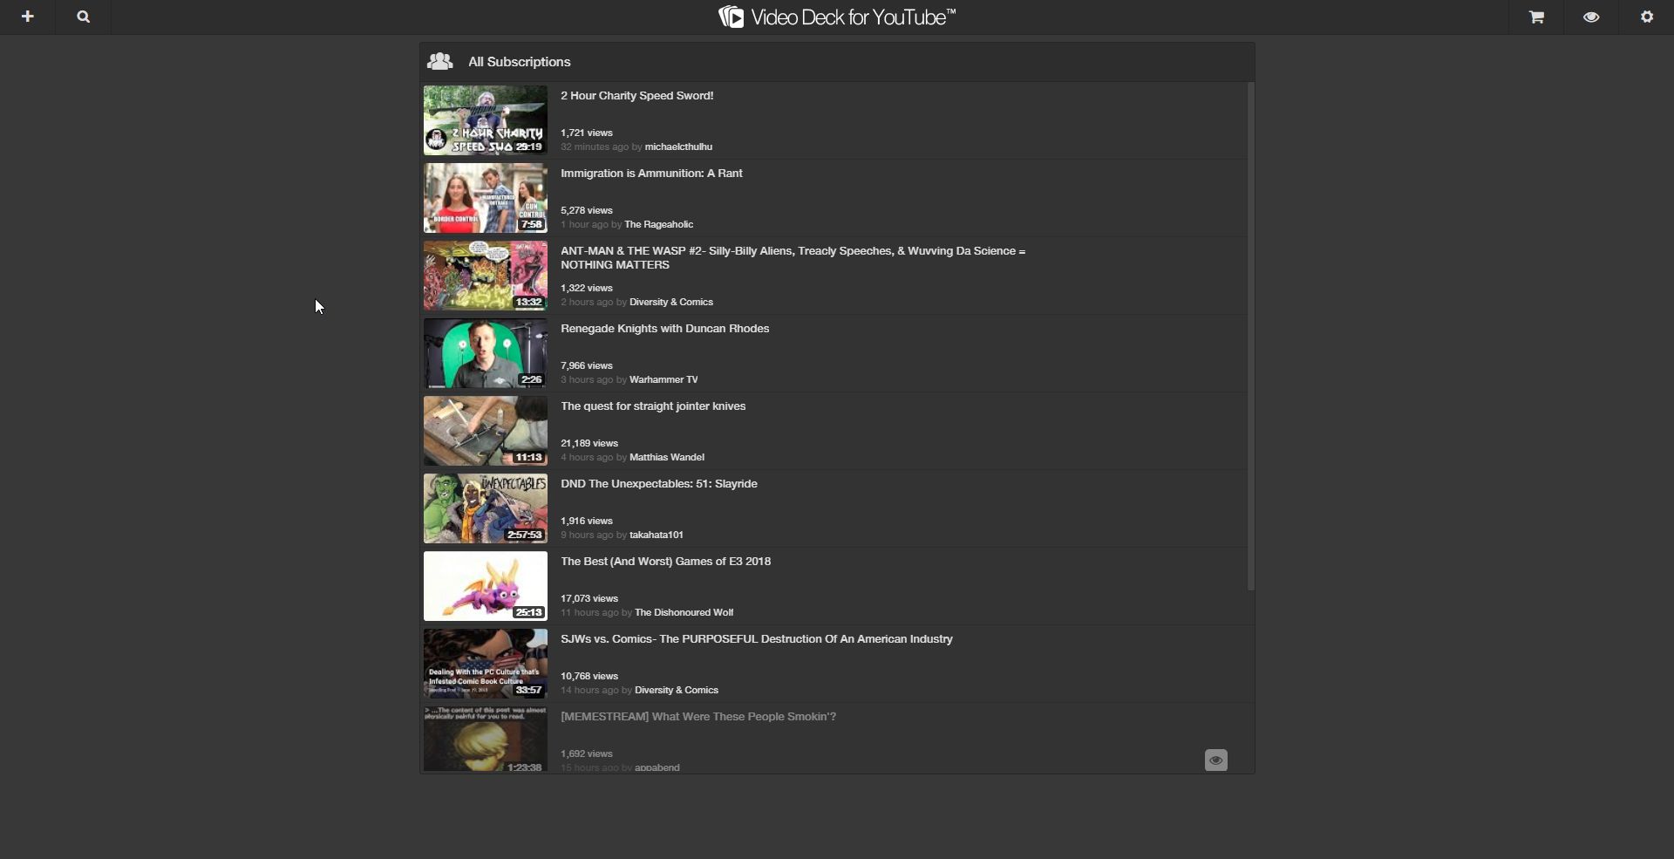Open the 'SJWs vs. Comics' video title

(756, 639)
